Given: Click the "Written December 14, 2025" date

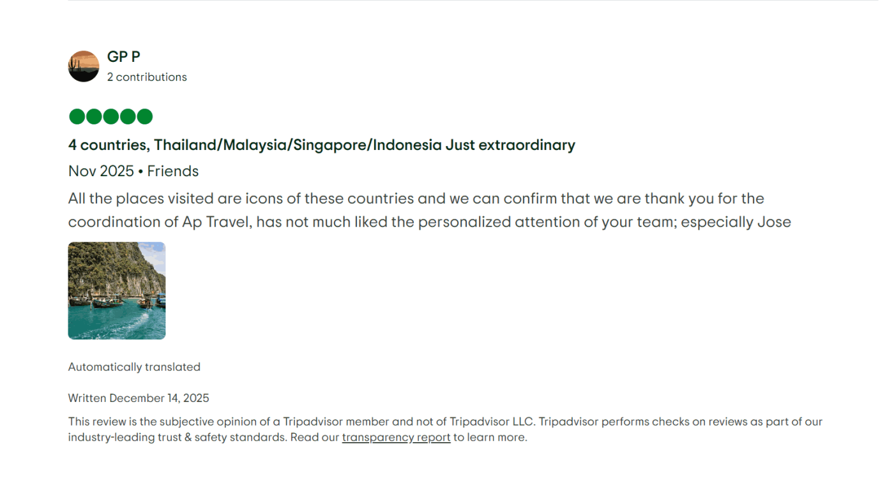Looking at the screenshot, I should [139, 398].
